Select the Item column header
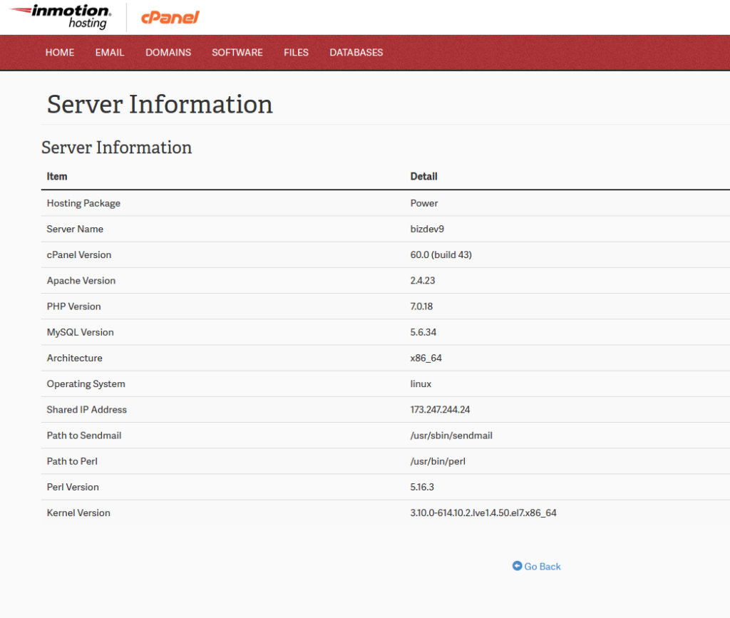Image resolution: width=730 pixels, height=618 pixels. tap(57, 176)
